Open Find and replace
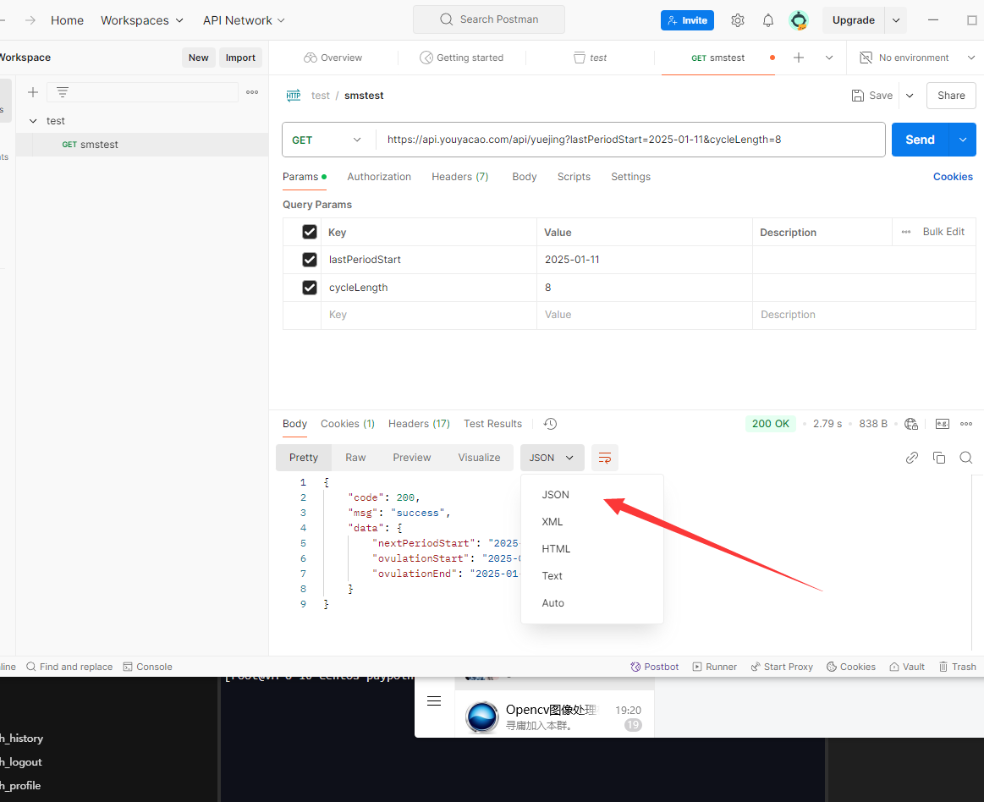This screenshot has width=984, height=802. coord(69,667)
